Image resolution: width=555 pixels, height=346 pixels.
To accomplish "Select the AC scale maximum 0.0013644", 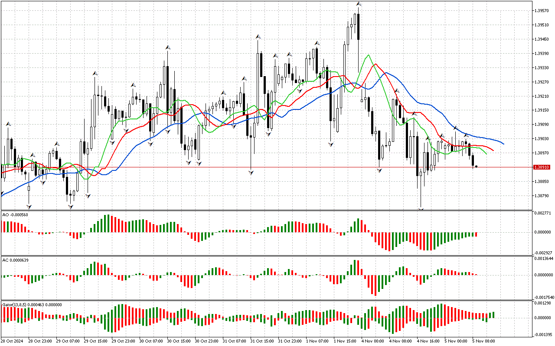I will point(543,258).
